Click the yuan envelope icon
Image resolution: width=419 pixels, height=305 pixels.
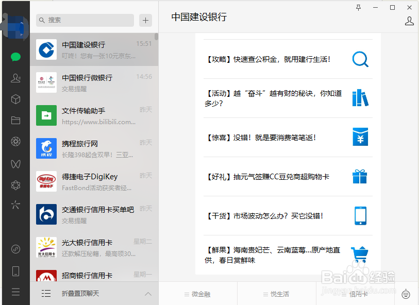[x=360, y=137]
